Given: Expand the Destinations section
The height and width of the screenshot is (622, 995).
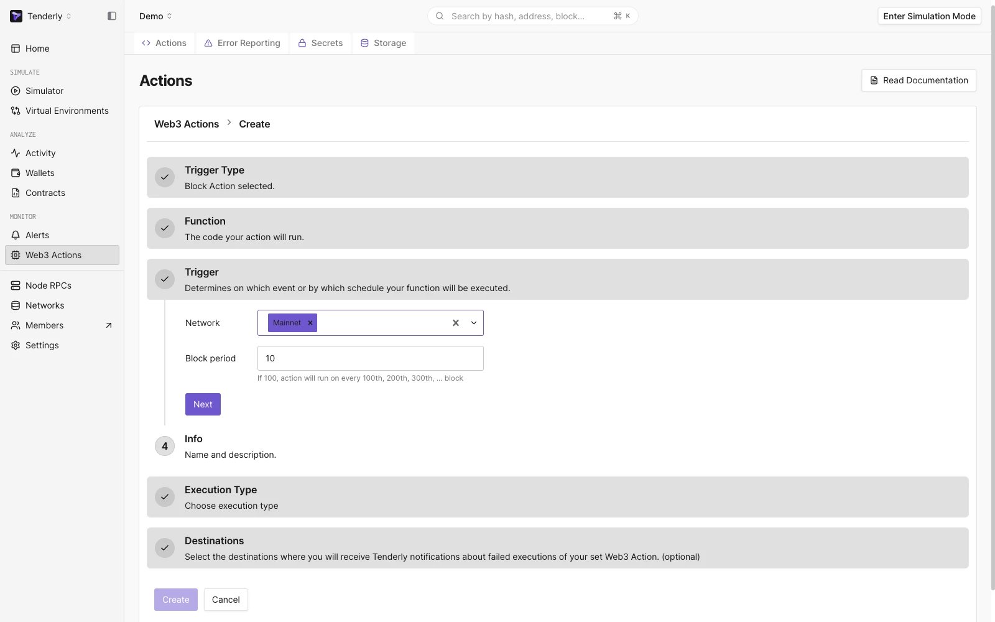Looking at the screenshot, I should point(558,548).
